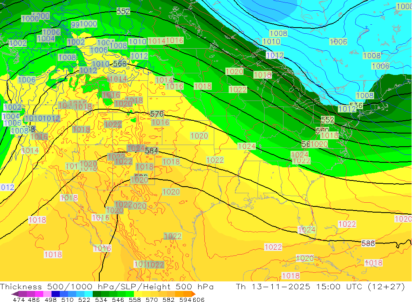
Task: Click the legend value 522
Action: point(84,300)
